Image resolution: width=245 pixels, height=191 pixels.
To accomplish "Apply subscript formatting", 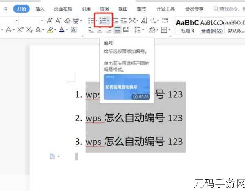I will [x=29, y=29].
